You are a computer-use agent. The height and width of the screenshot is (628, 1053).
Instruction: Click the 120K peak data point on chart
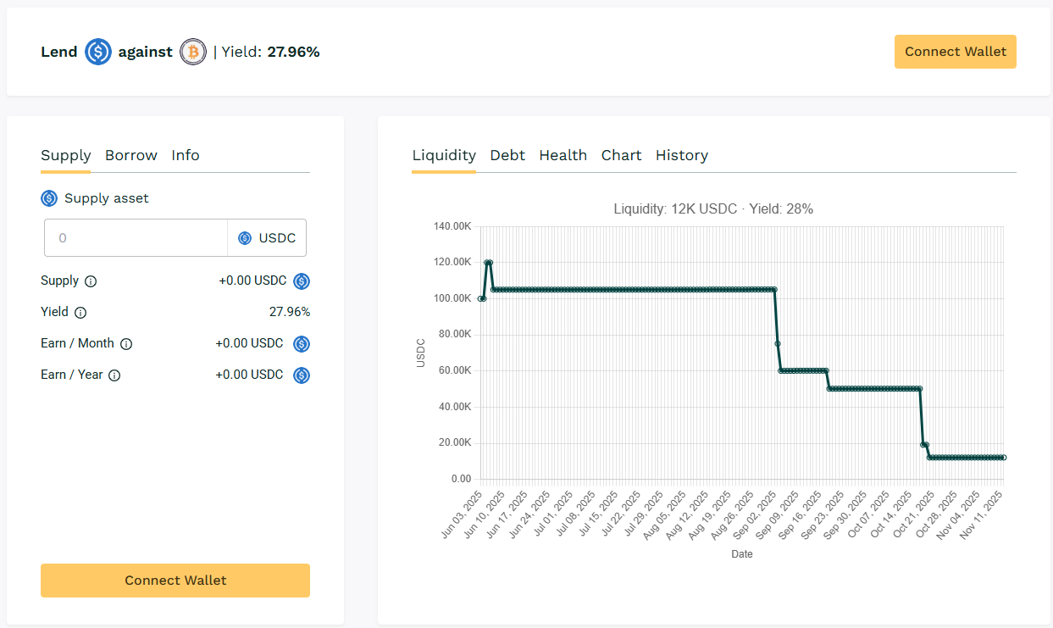point(488,263)
